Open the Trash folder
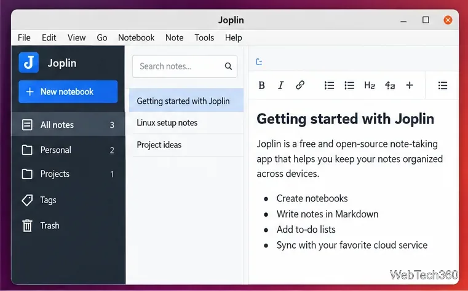The image size is (468, 291). 68,225
